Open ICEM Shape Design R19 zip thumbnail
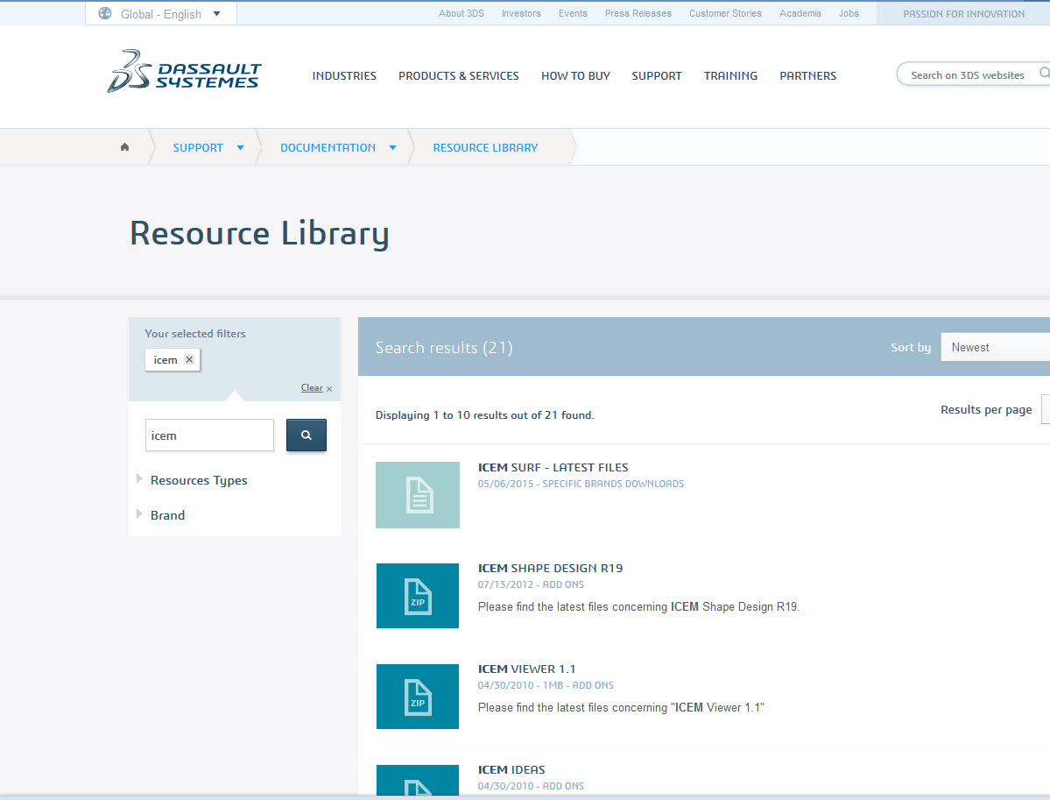 418,596
